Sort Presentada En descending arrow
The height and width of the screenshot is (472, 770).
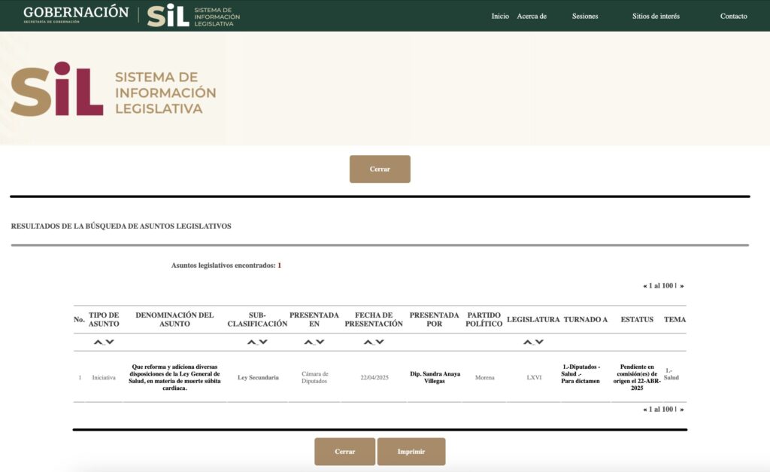coord(320,343)
